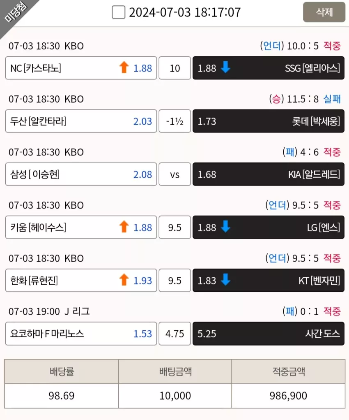Select 사간 도스 5.25 option
349x420 pixels.
click(x=269, y=334)
